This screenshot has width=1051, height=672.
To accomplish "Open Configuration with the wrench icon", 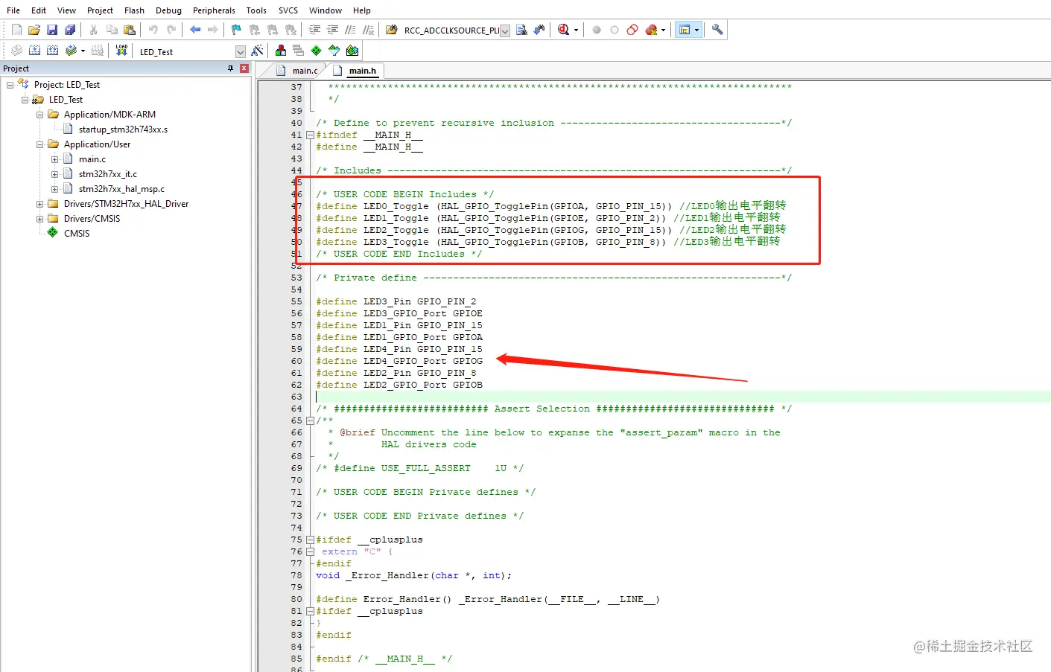I will pos(717,30).
